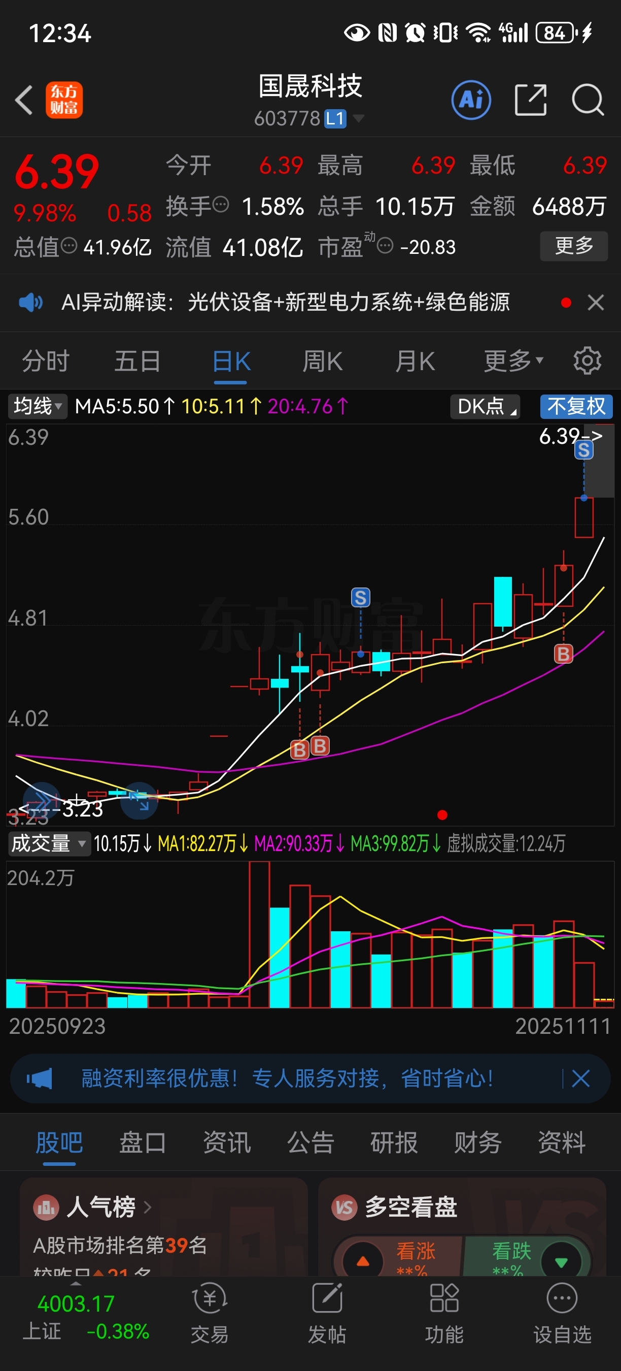The height and width of the screenshot is (1371, 621).
Task: Tap the share export icon
Action: (x=531, y=100)
